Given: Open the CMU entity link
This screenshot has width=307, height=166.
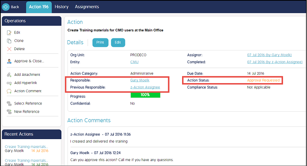Looking at the screenshot, I should pos(134,62).
